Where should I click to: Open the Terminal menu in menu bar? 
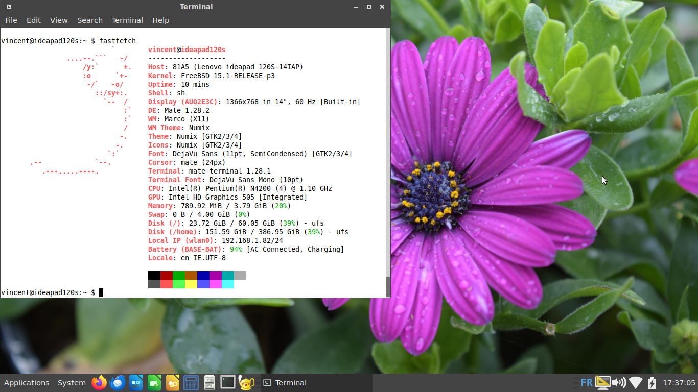pos(127,20)
